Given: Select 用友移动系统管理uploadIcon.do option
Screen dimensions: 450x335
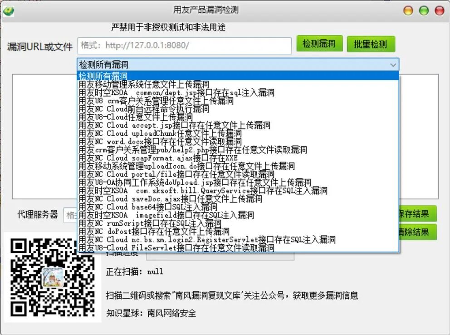Looking at the screenshot, I should pos(238,166).
